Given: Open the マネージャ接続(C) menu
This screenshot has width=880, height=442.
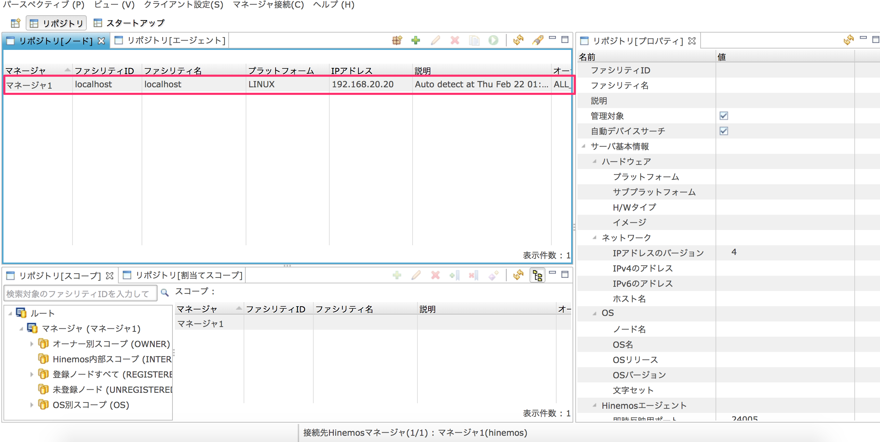Looking at the screenshot, I should (x=268, y=5).
